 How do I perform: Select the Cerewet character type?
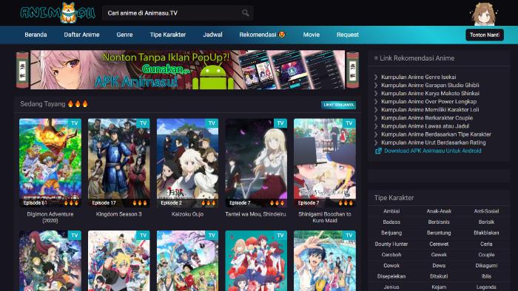(x=439, y=244)
